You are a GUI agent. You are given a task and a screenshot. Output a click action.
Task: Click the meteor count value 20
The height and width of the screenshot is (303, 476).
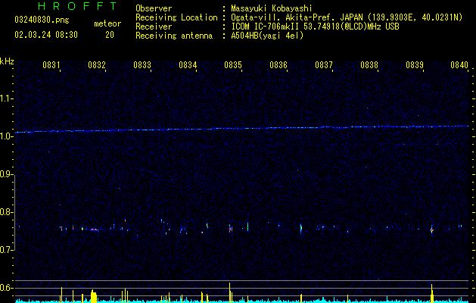click(110, 35)
